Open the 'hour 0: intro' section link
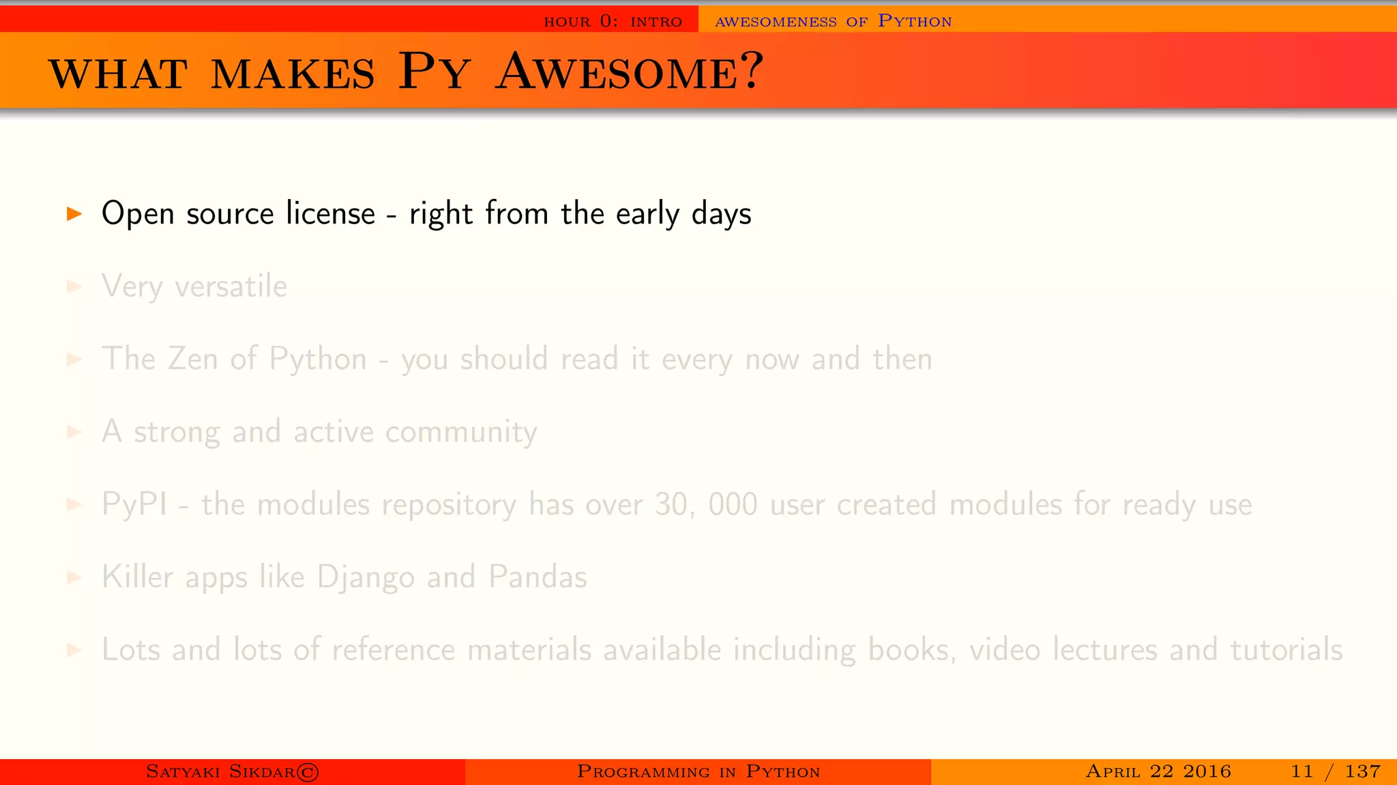Viewport: 1397px width, 785px height. click(613, 21)
